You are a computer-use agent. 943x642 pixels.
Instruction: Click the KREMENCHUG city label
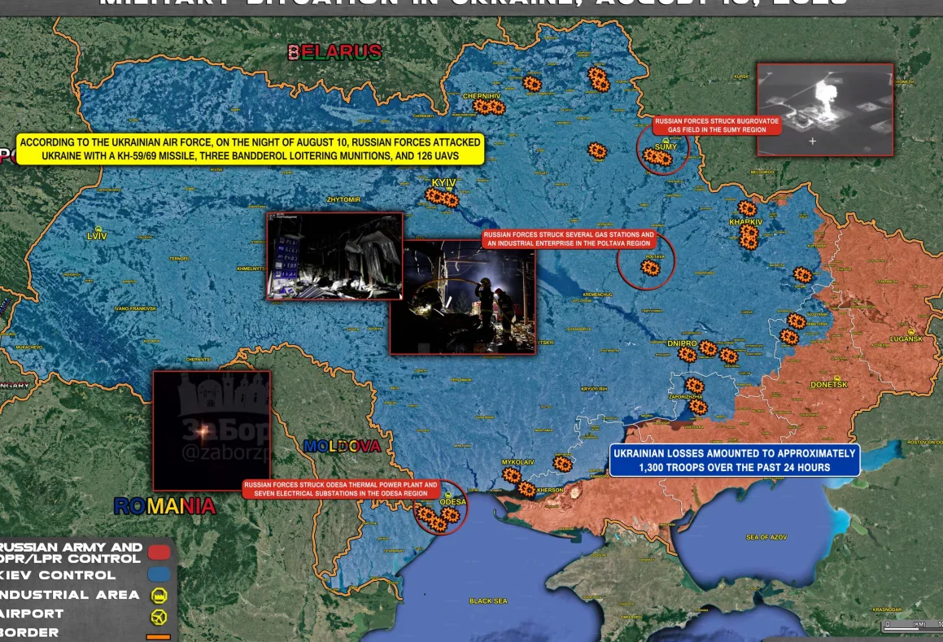597,295
